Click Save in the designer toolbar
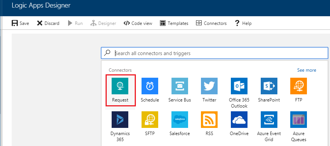Screen dimensions: 330x146 20,23
